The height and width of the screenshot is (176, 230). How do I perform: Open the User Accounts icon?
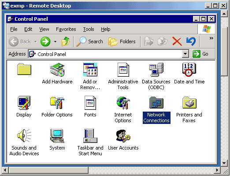[123, 136]
